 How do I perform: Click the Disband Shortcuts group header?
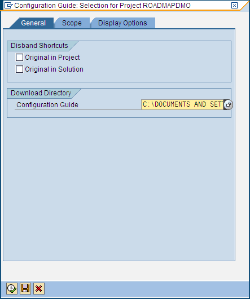(x=40, y=46)
